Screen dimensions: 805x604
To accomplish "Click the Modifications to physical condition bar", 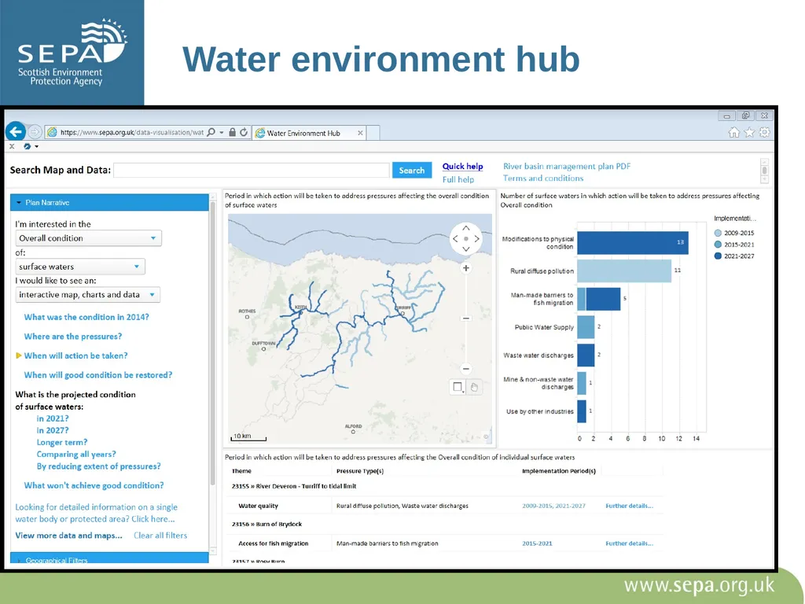I will click(x=633, y=242).
